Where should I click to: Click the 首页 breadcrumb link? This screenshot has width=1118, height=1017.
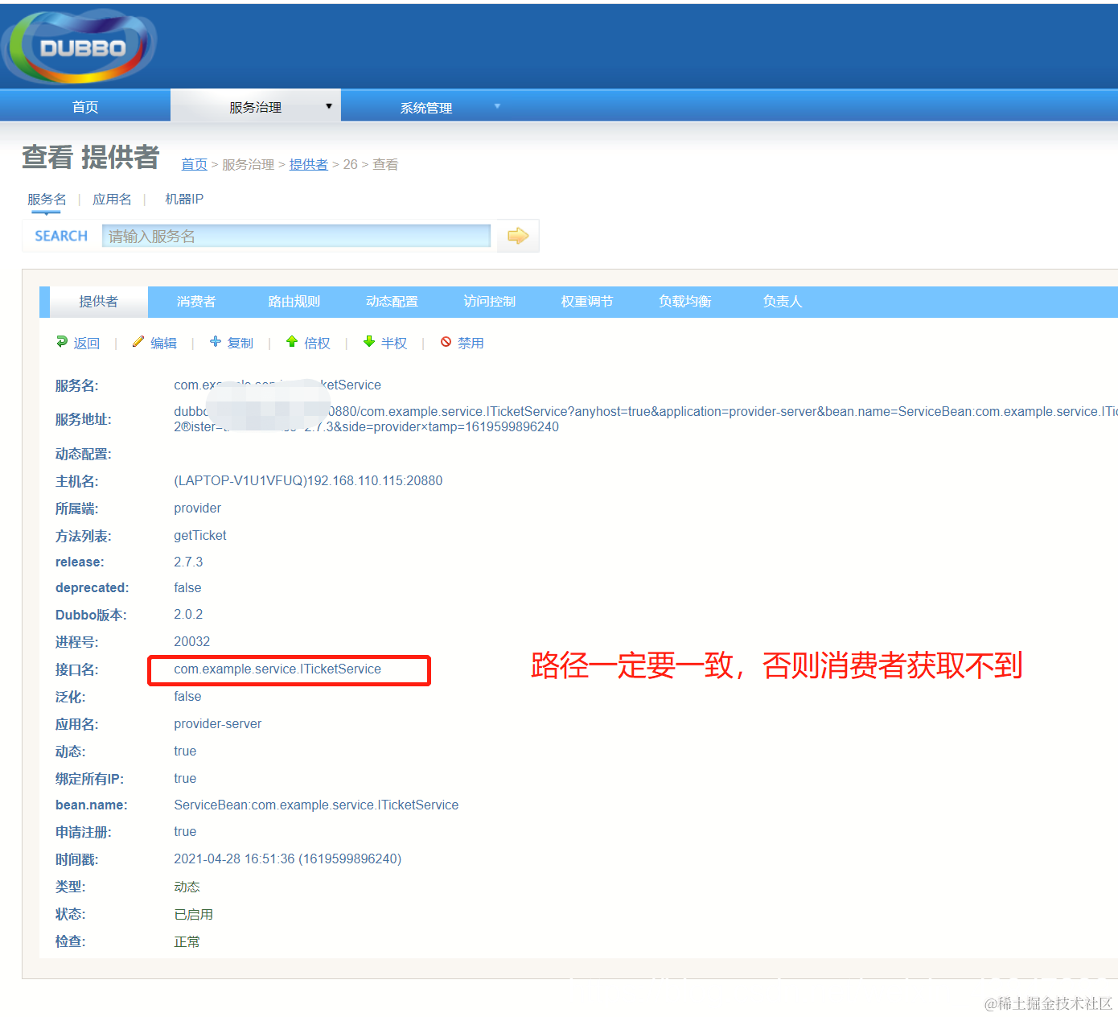(x=194, y=164)
